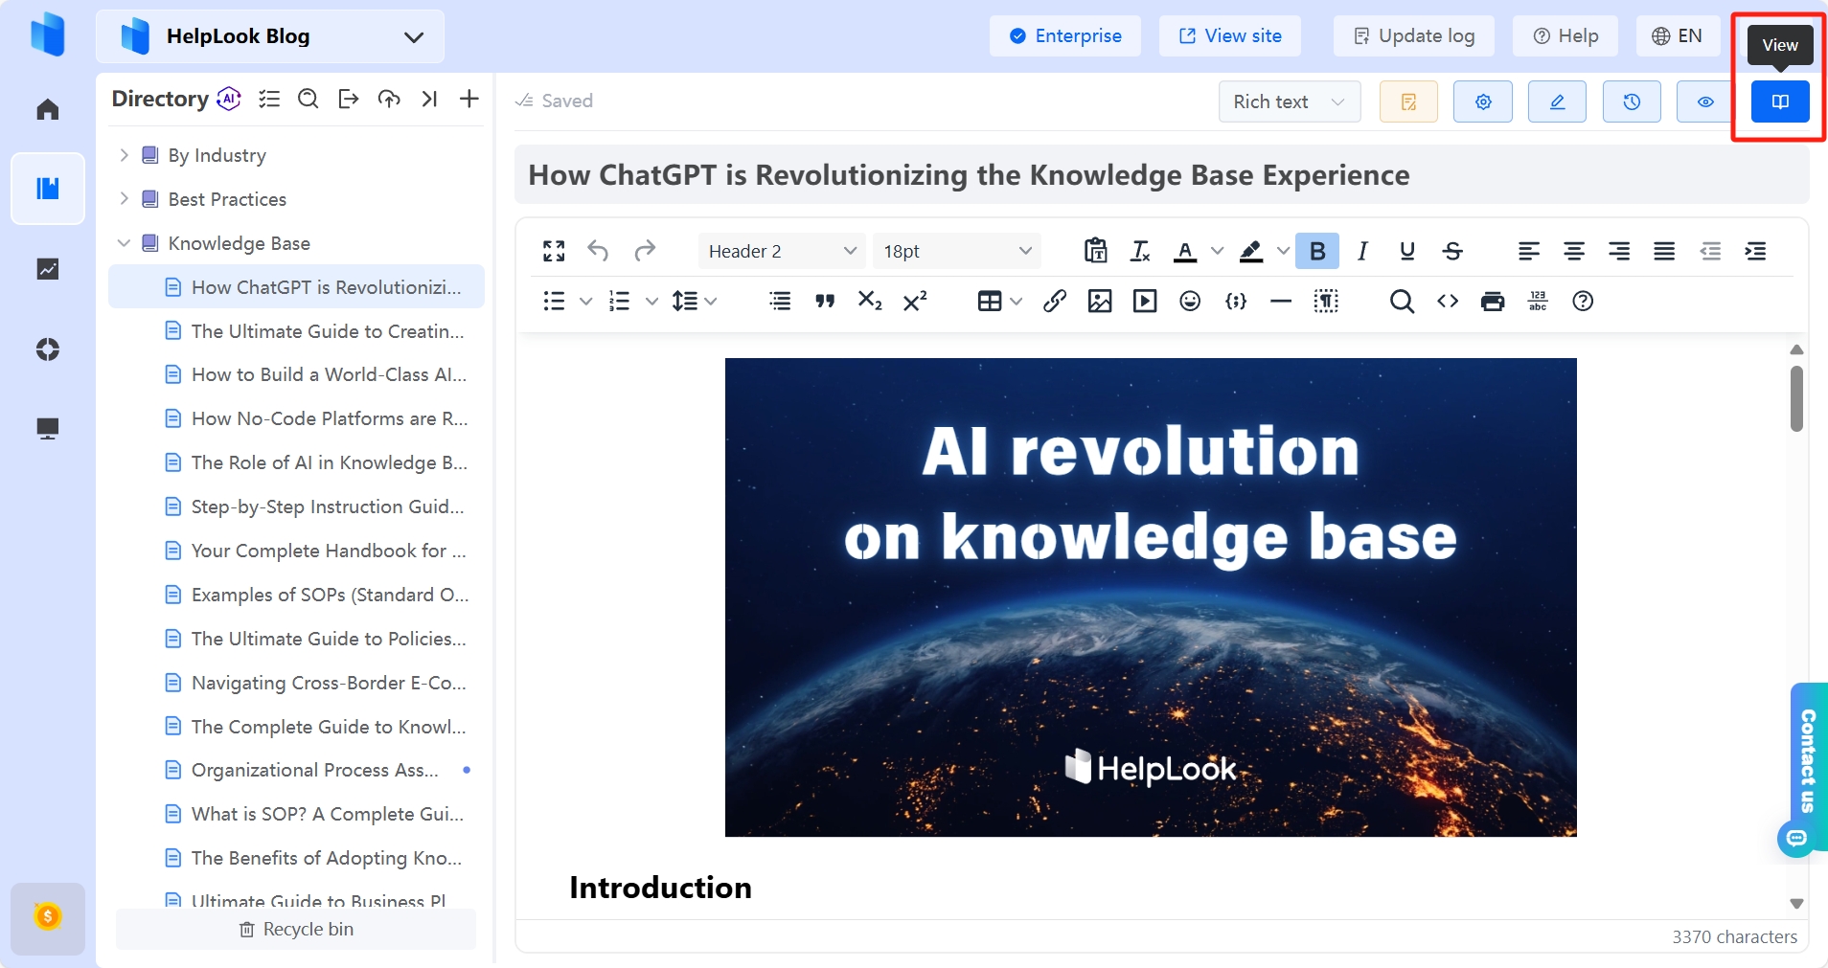
Task: Toggle strikethrough formatting
Action: [1452, 251]
